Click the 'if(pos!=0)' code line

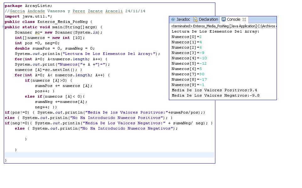click(105, 112)
